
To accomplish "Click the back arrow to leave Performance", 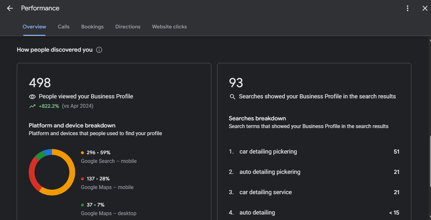I will point(10,8).
